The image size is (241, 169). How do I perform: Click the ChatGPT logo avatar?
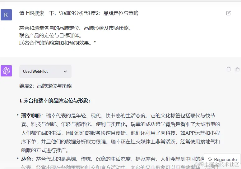tap(6, 71)
